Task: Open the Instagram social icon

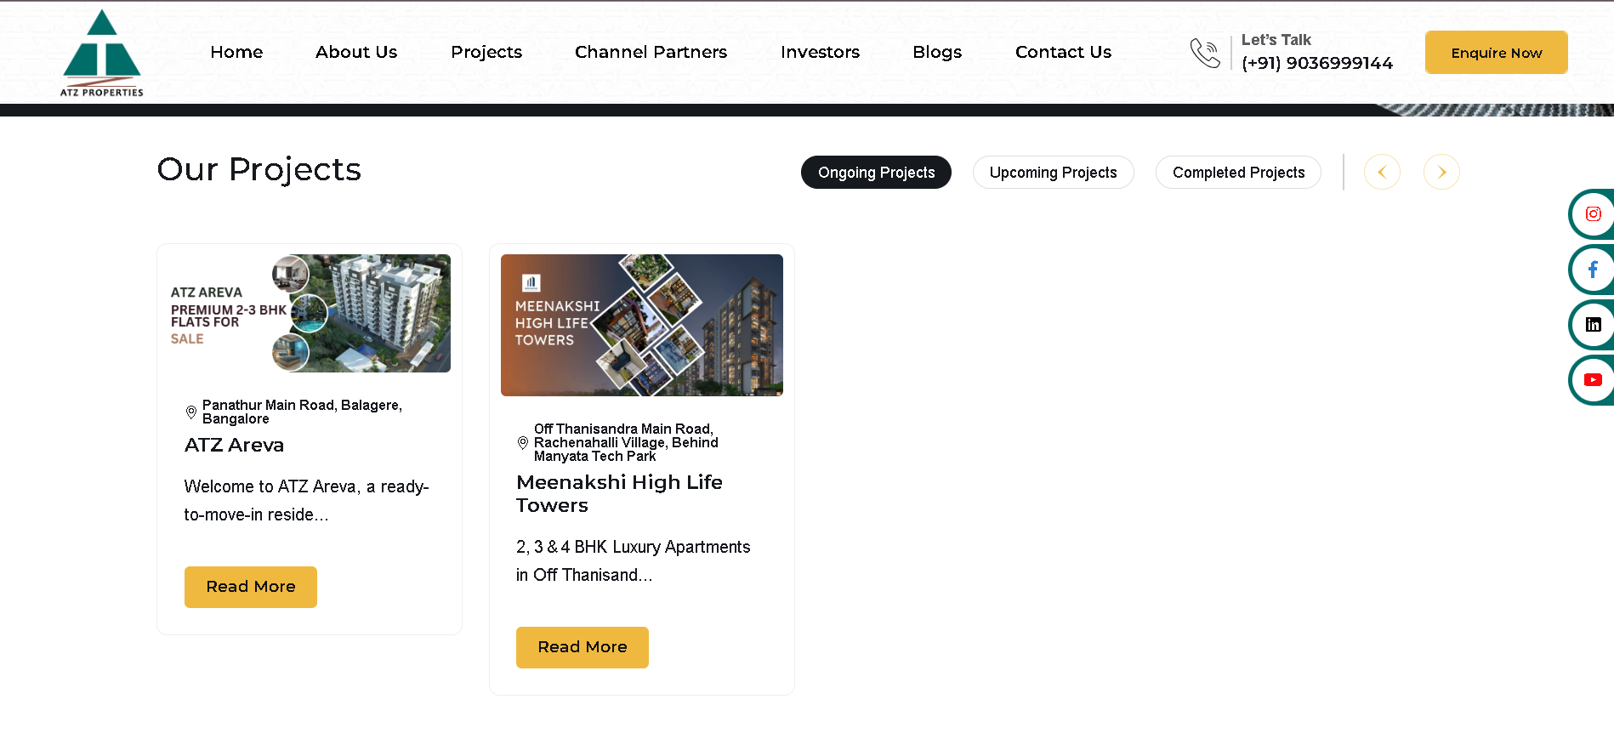Action: coord(1593,214)
